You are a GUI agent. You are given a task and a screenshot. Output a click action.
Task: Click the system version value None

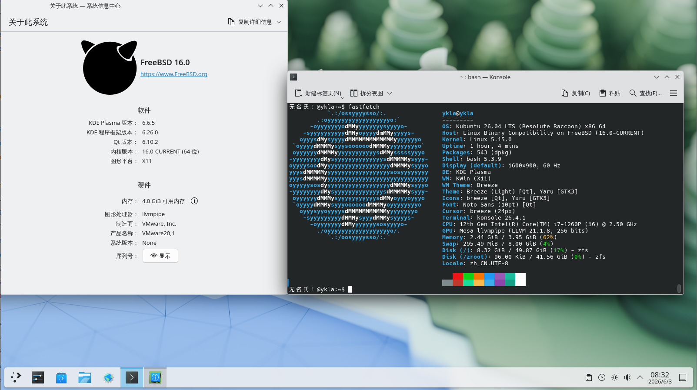click(x=149, y=243)
